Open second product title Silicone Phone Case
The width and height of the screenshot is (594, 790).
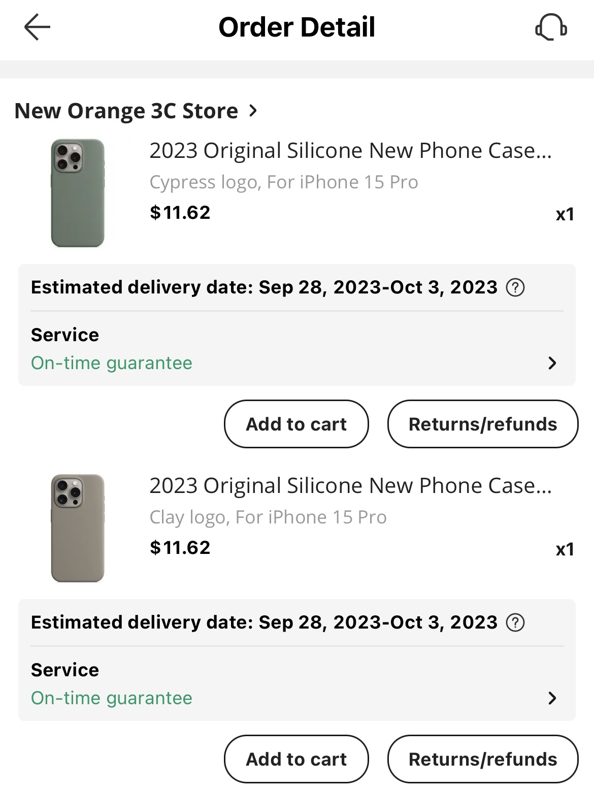pos(350,486)
